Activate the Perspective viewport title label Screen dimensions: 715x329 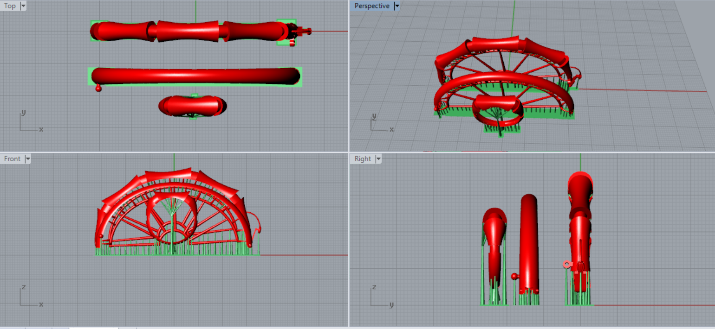click(x=371, y=6)
